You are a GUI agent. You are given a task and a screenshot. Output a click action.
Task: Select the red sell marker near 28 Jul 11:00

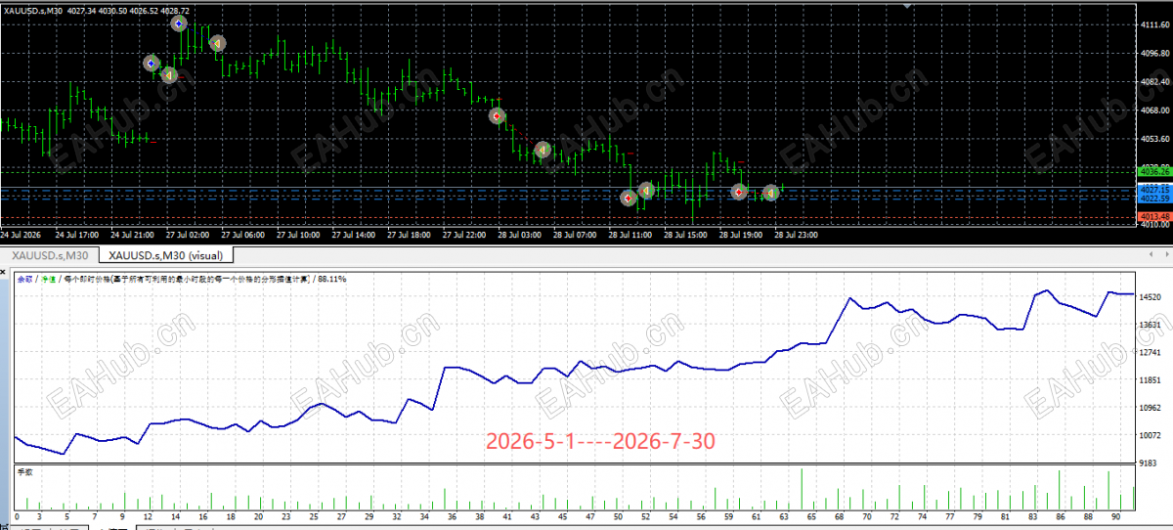(x=630, y=198)
